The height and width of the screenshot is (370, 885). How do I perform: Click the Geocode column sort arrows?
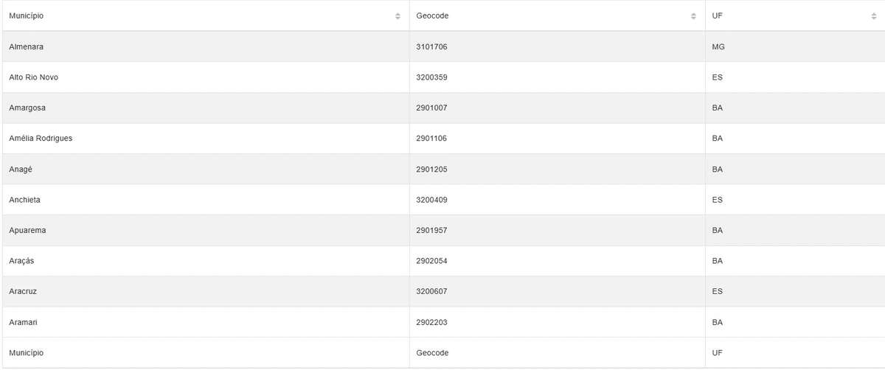[693, 16]
